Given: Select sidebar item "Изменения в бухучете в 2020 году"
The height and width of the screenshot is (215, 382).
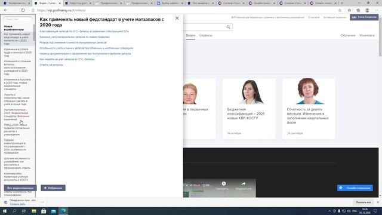Looking at the screenshot, I should tap(17, 84).
